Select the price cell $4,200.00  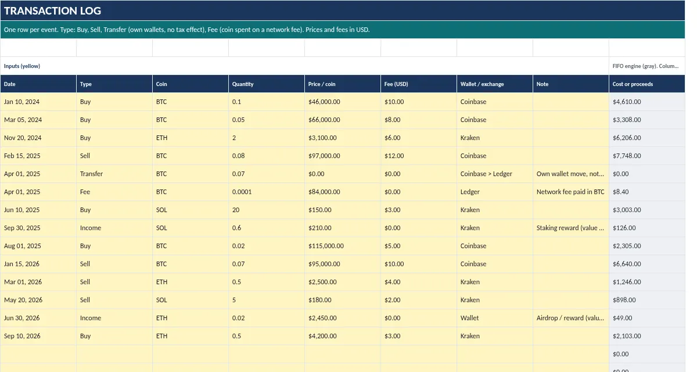point(343,336)
